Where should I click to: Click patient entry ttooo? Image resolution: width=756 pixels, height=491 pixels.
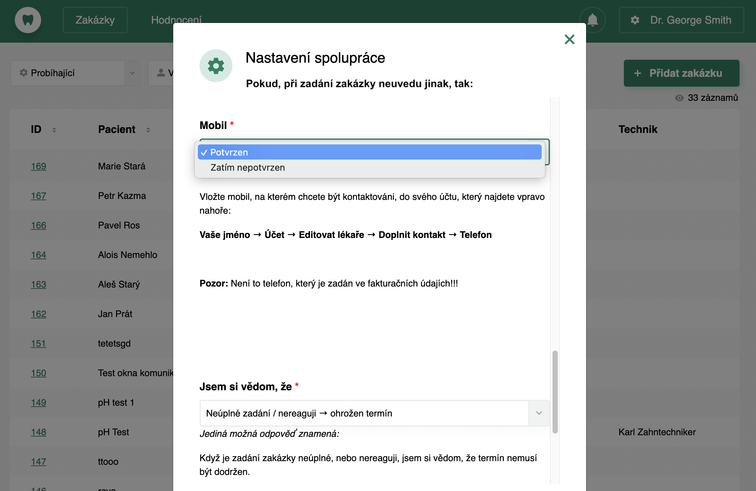point(108,462)
